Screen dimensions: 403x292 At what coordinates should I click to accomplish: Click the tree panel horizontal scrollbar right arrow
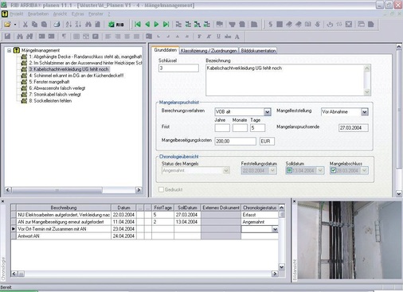point(139,190)
